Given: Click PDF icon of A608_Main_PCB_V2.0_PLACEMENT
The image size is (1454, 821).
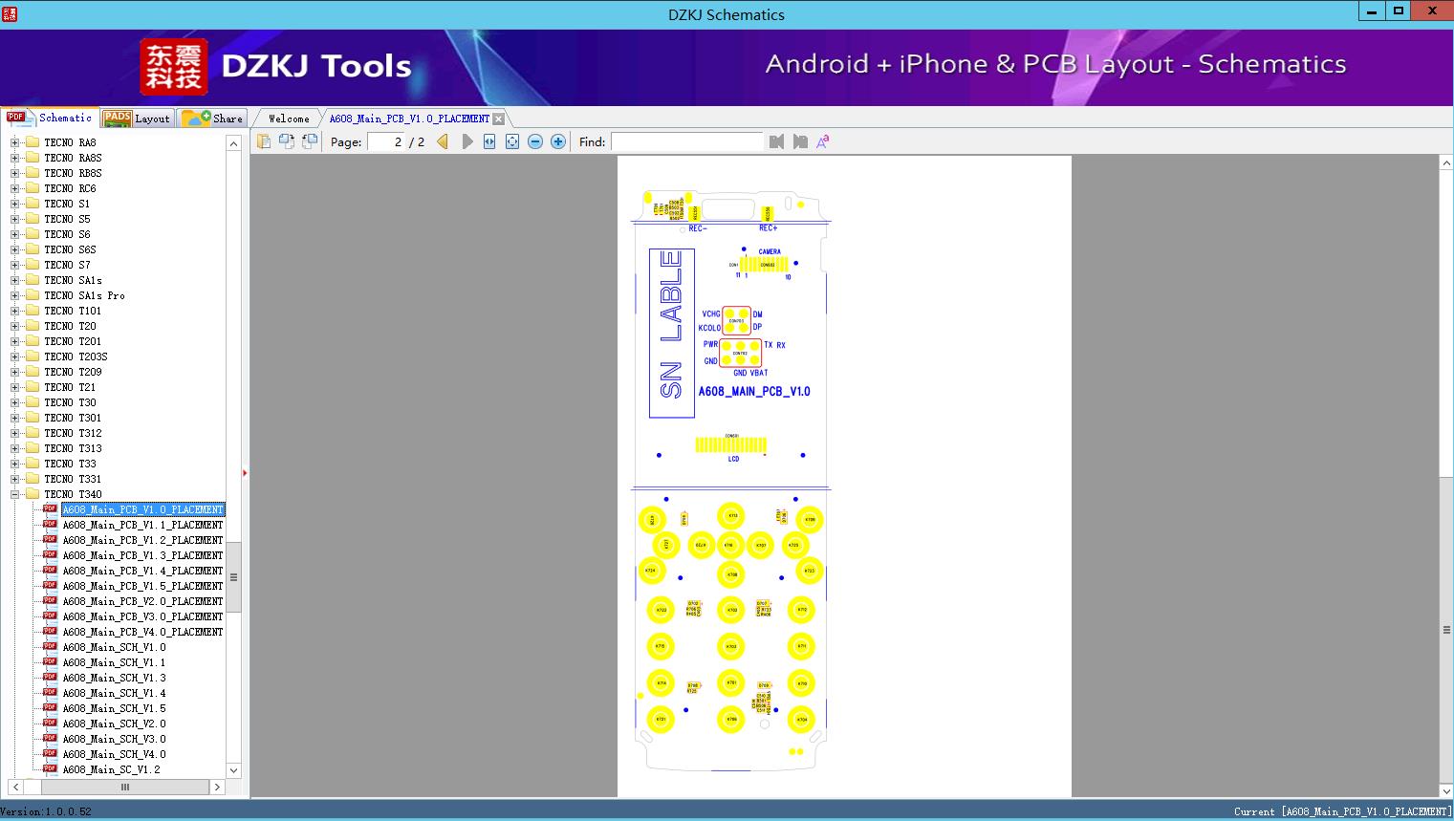Looking at the screenshot, I should click(x=51, y=601).
